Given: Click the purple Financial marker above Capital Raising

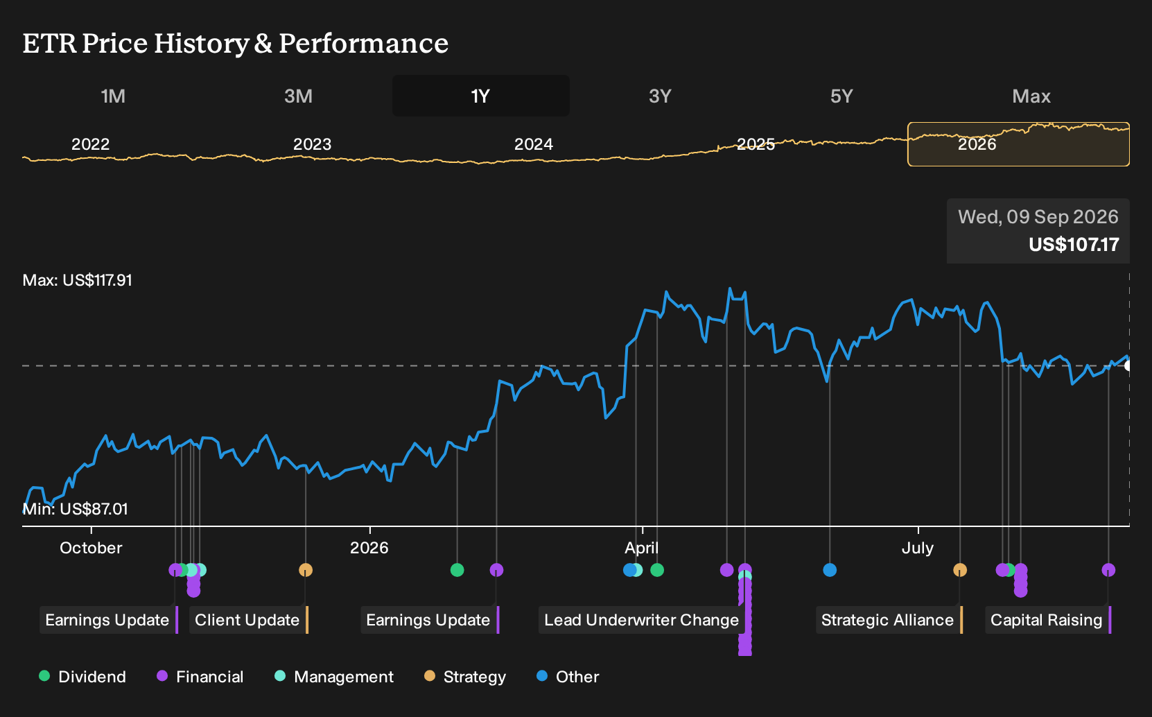Looking at the screenshot, I should pyautogui.click(x=1108, y=570).
